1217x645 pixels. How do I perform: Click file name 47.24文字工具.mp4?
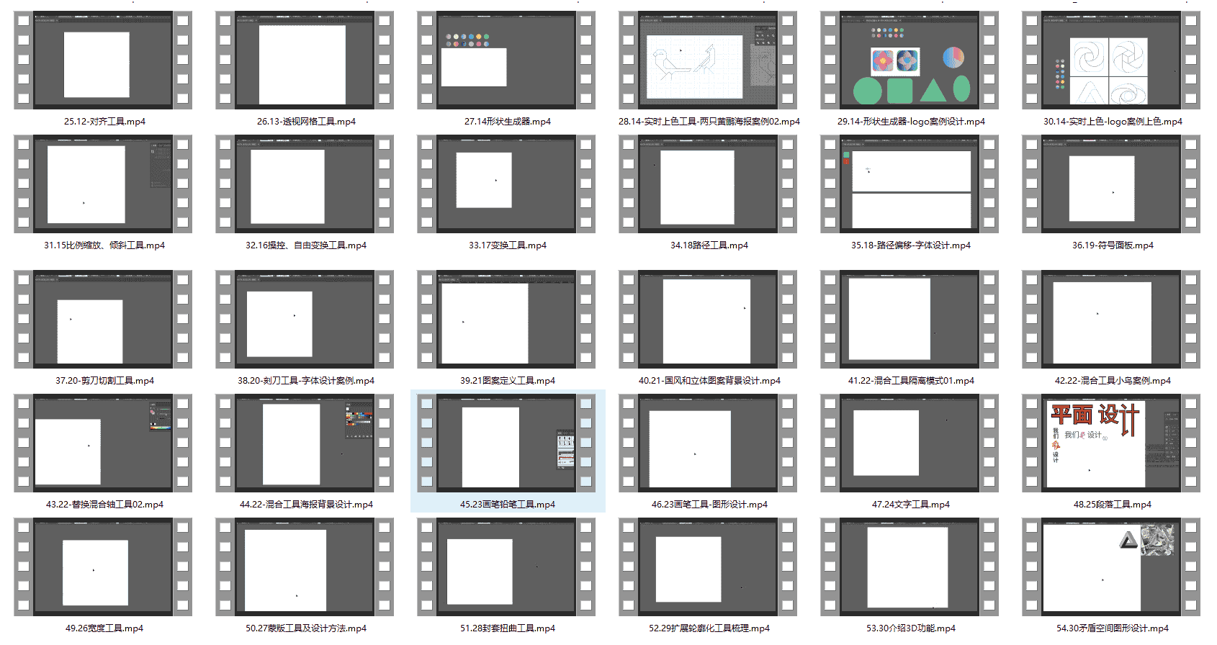point(911,505)
